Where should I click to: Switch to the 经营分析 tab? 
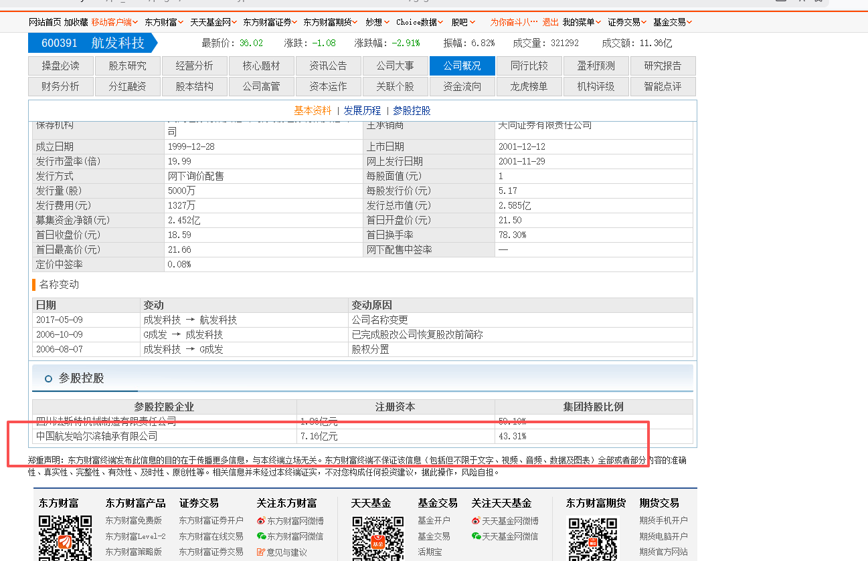click(195, 66)
